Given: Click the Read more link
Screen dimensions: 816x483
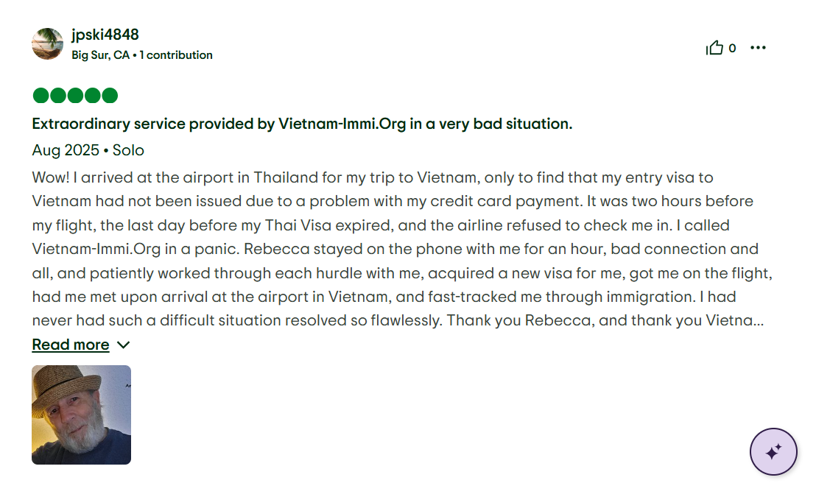Looking at the screenshot, I should [x=71, y=345].
